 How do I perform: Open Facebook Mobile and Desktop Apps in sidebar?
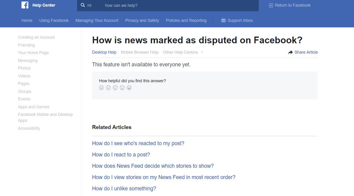pyautogui.click(x=45, y=118)
